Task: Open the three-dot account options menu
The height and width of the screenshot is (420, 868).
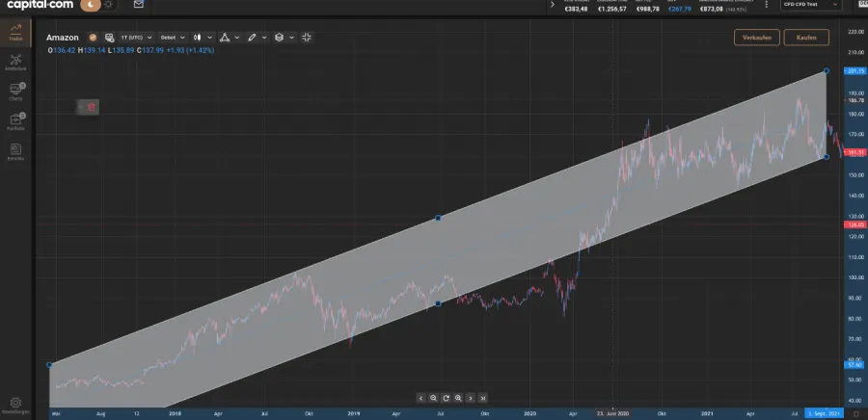Action: click(766, 5)
